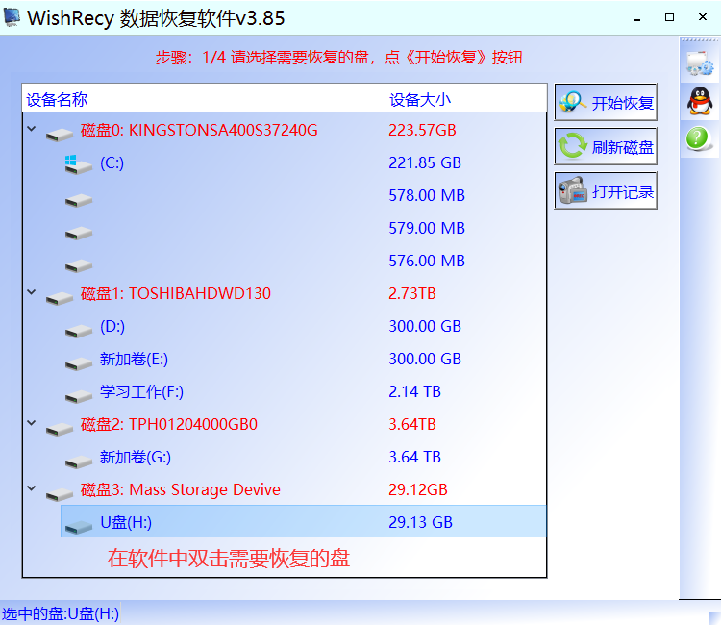The width and height of the screenshot is (721, 625).
Task: Click the WishRecy app icon in title bar
Action: (12, 17)
